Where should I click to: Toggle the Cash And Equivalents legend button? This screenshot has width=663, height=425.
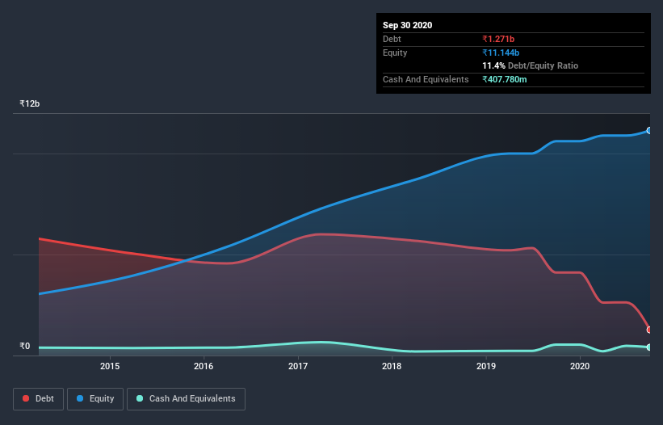pyautogui.click(x=186, y=399)
